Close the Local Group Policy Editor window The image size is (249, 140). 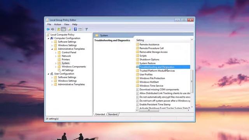click(190, 20)
